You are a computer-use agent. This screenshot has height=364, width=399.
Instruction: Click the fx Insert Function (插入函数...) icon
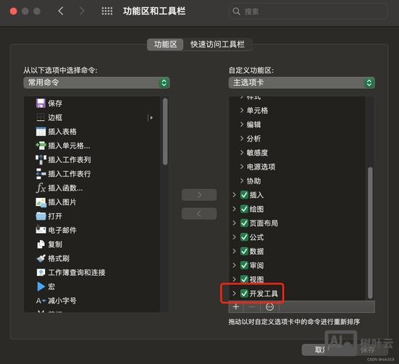click(41, 188)
